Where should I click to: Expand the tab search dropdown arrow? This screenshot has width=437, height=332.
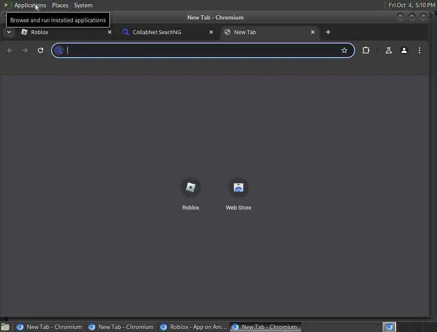9,32
